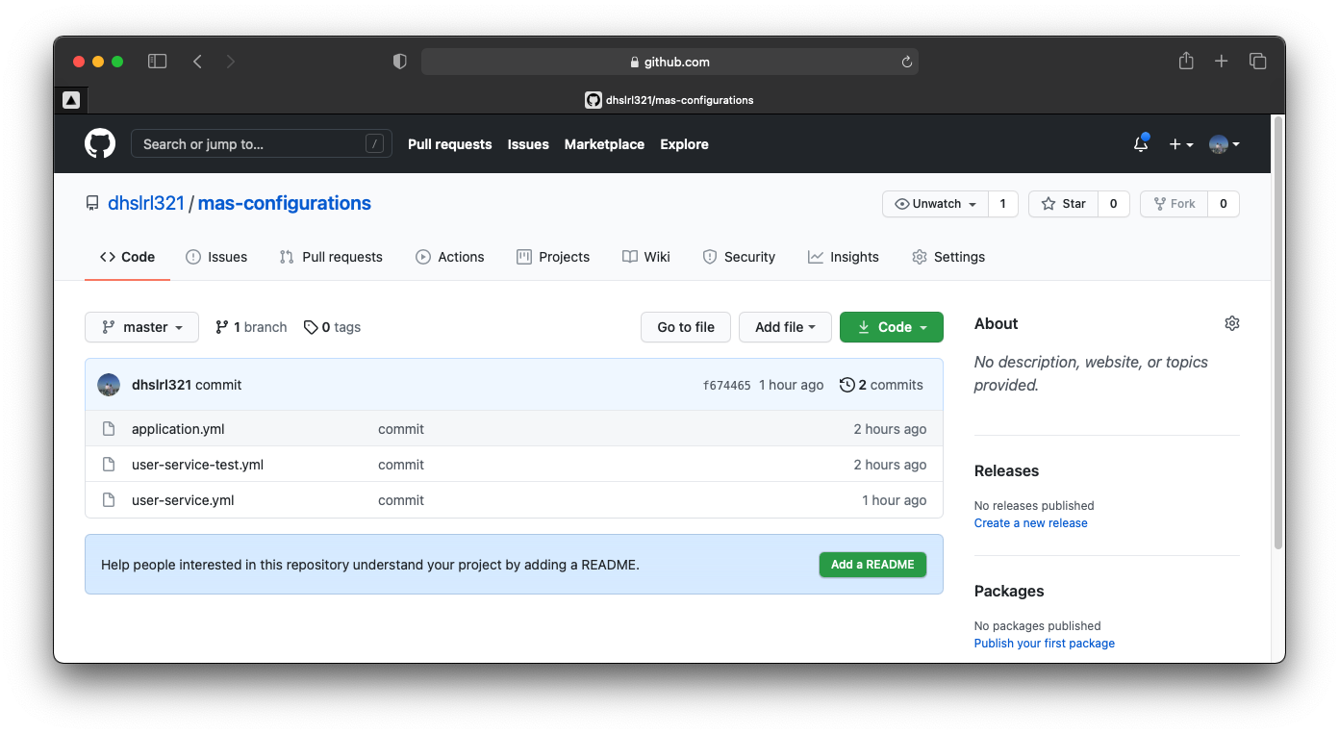Click the page vertical scrollbar
This screenshot has width=1339, height=734.
(1278, 333)
